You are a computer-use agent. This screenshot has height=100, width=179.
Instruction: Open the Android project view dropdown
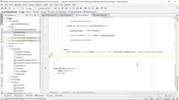(x=10, y=15)
